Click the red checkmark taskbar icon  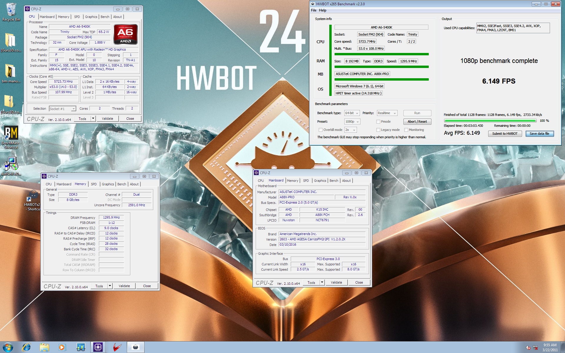tap(117, 347)
